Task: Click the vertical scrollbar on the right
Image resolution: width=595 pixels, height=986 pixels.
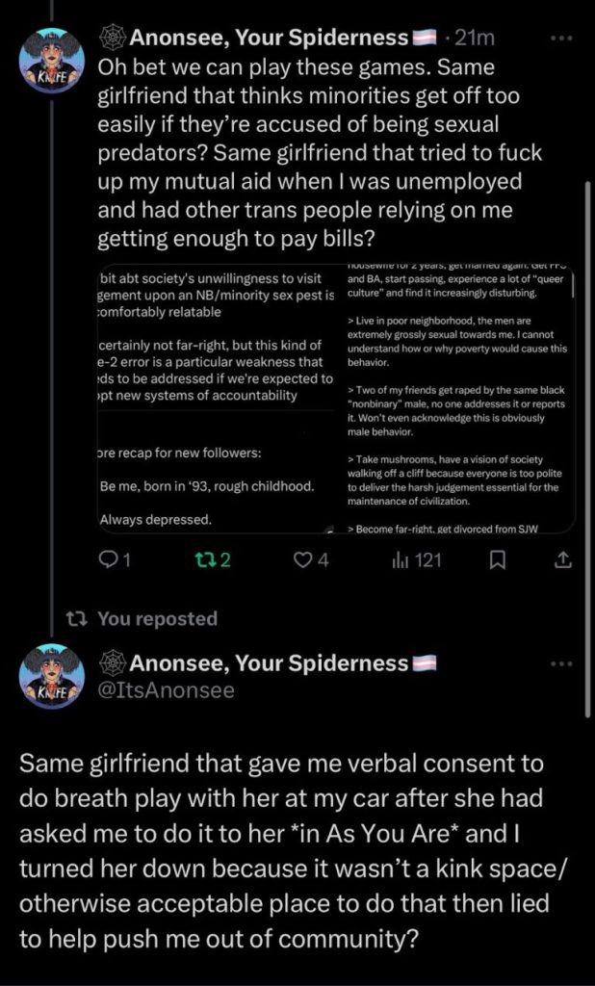Action: click(x=586, y=443)
